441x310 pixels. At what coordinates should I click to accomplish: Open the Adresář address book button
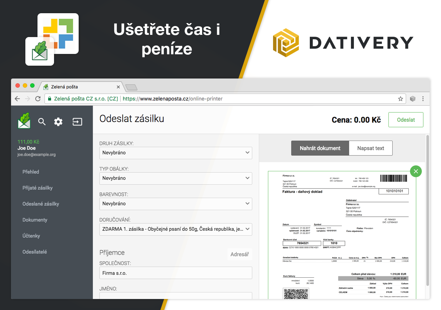(x=239, y=254)
